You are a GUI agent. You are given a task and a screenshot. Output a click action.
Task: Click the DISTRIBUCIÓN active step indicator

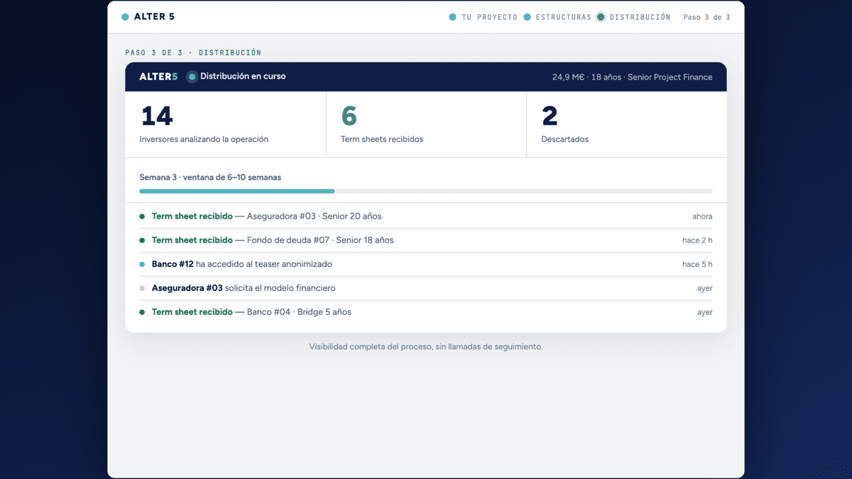coord(601,17)
